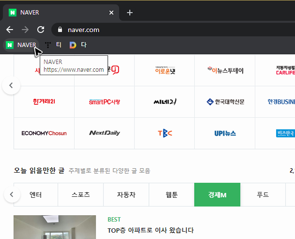Click the browser forward arrow

click(x=25, y=30)
